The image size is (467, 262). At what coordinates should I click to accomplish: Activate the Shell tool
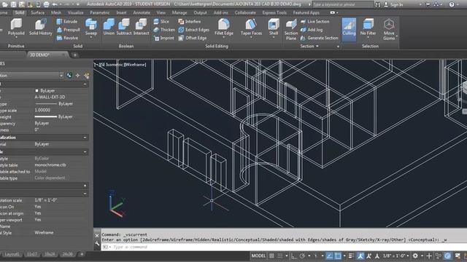pos(274,27)
